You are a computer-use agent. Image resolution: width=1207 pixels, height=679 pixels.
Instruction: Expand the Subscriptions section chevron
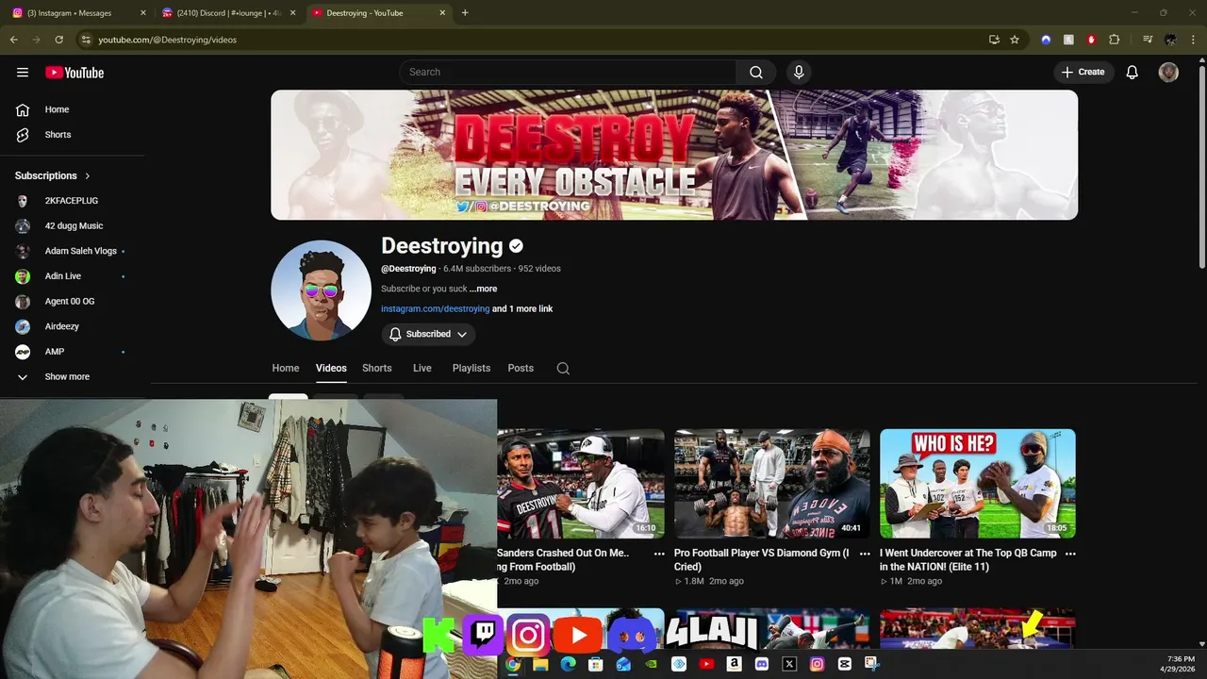pyautogui.click(x=88, y=175)
